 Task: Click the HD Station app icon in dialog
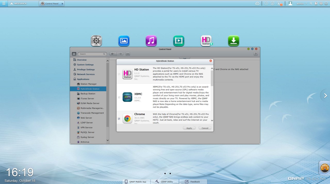coord(127,74)
